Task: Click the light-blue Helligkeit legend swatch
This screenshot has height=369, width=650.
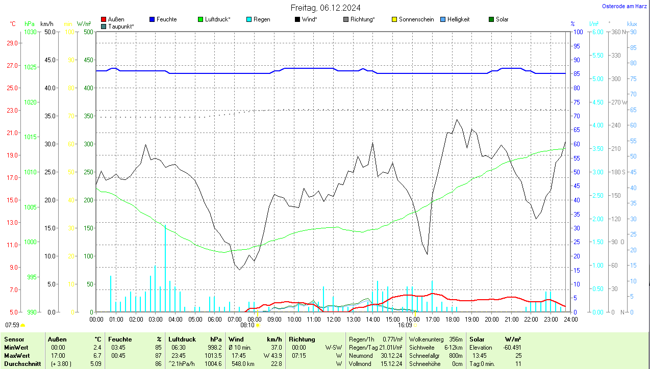Action: (443, 19)
